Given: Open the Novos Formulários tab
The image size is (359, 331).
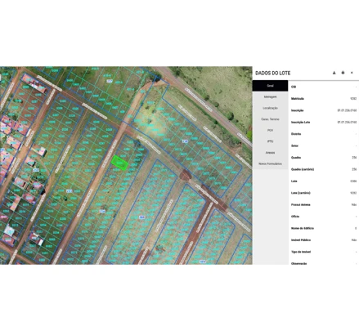Looking at the screenshot, I should pos(270,164).
